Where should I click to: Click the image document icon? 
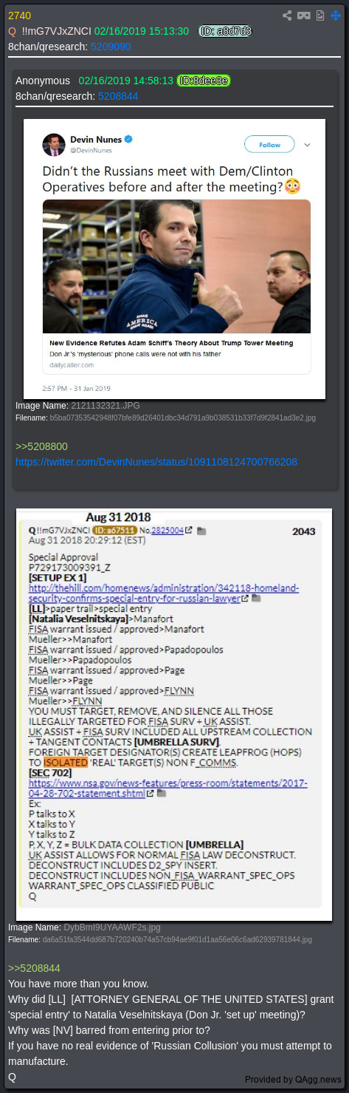point(320,16)
